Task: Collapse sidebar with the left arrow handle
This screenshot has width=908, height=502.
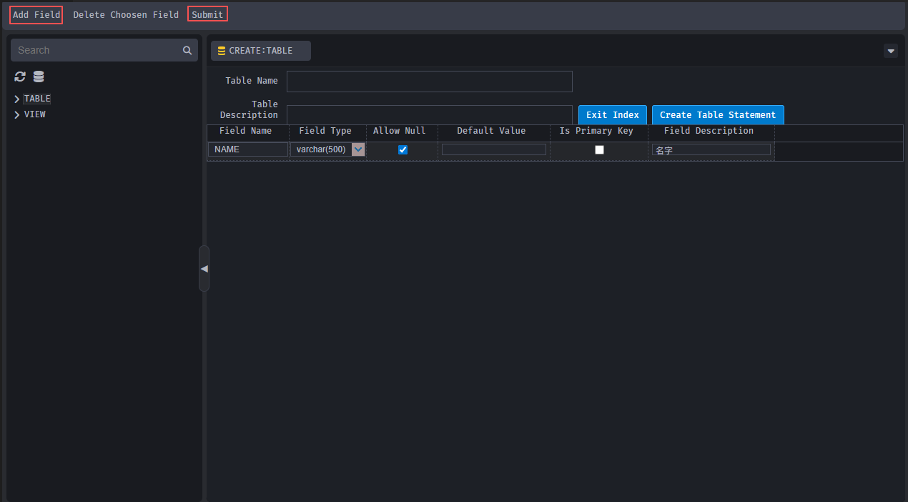Action: click(x=204, y=268)
